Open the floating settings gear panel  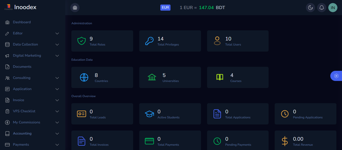[336, 76]
